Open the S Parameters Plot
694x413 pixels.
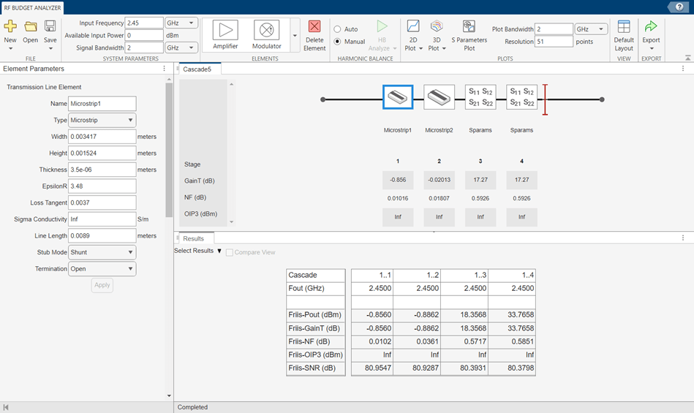click(x=469, y=28)
